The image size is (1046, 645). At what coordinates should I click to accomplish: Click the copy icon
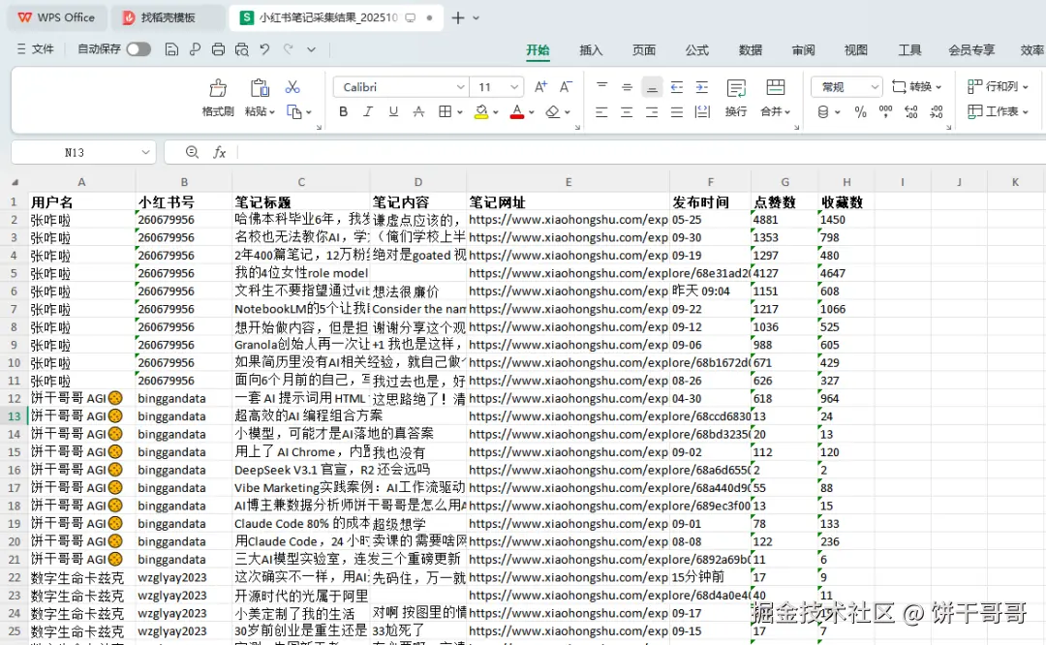click(293, 111)
